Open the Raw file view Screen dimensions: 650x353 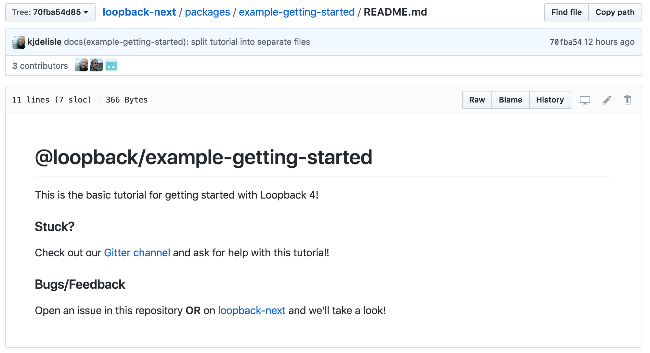coord(477,100)
